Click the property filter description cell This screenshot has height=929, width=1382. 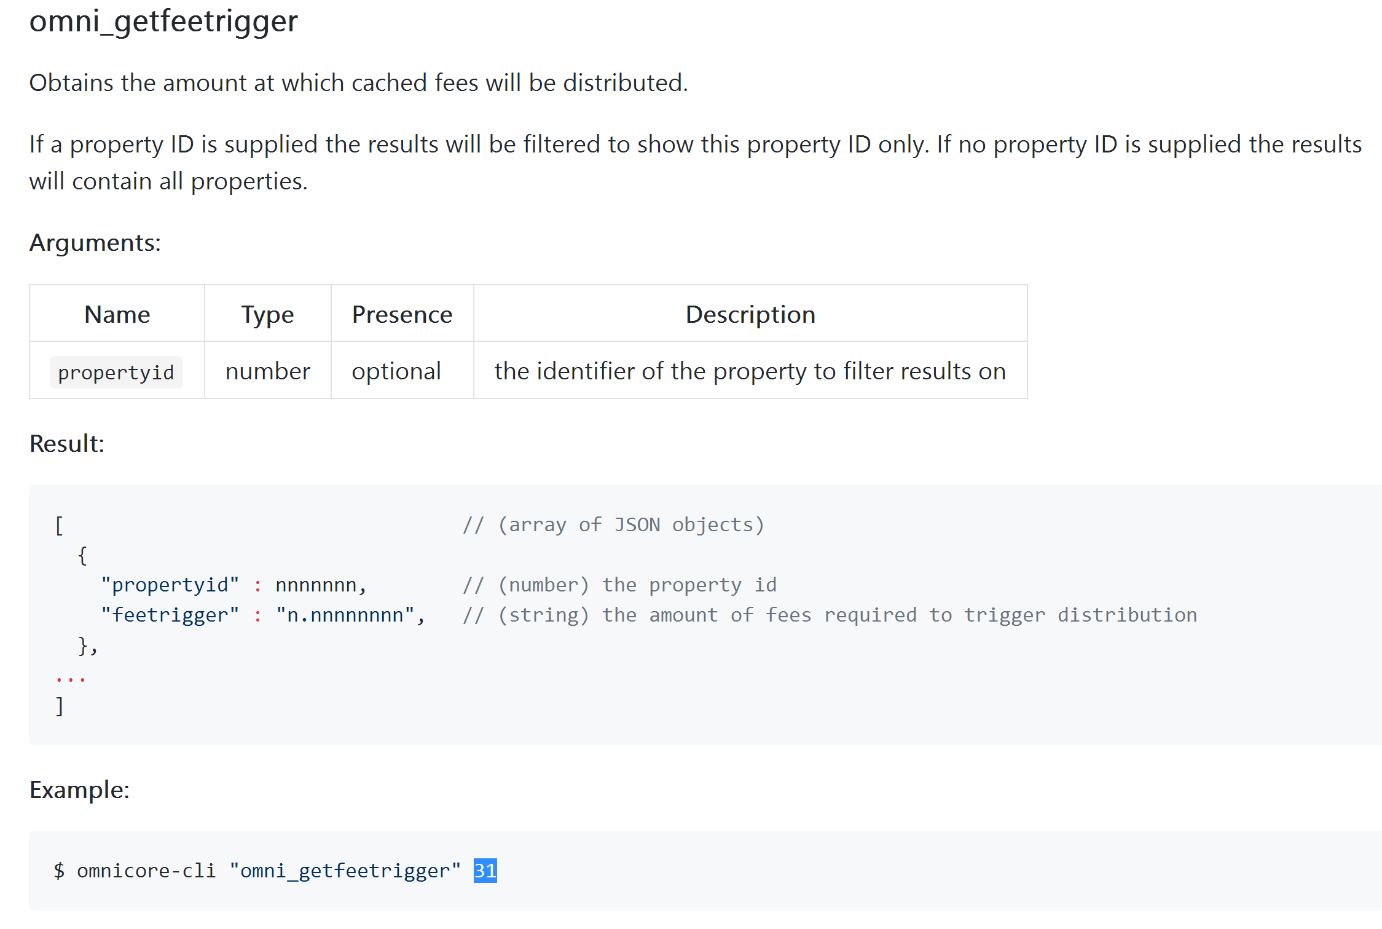click(750, 371)
